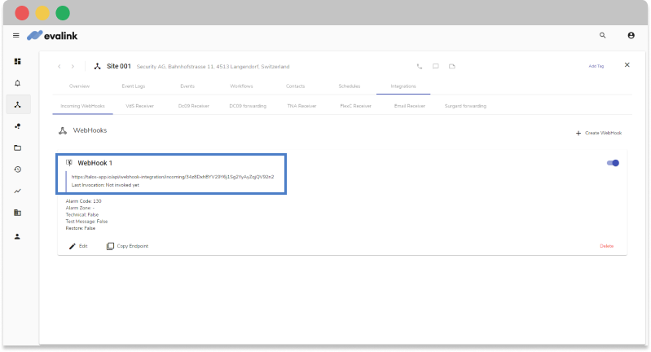Switch to the Event Logs tab
The image size is (651, 352).
click(x=133, y=86)
